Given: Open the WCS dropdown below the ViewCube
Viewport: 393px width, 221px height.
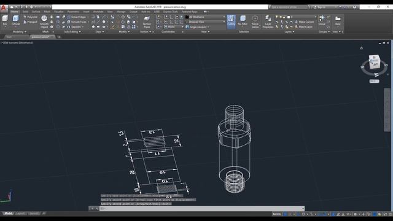Looking at the screenshot, I should (374, 81).
